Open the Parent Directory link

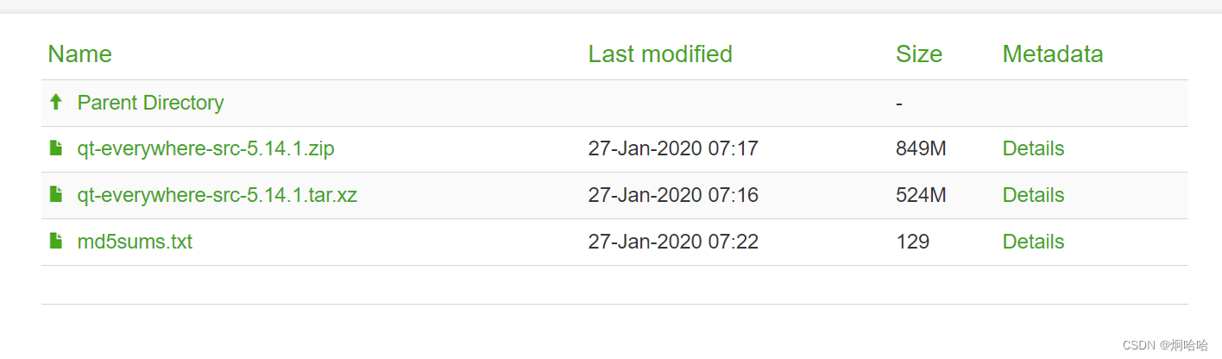pyautogui.click(x=150, y=103)
